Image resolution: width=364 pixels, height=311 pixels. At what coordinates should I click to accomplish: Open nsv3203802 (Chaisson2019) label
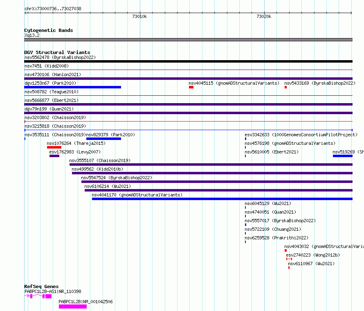pyautogui.click(x=55, y=117)
